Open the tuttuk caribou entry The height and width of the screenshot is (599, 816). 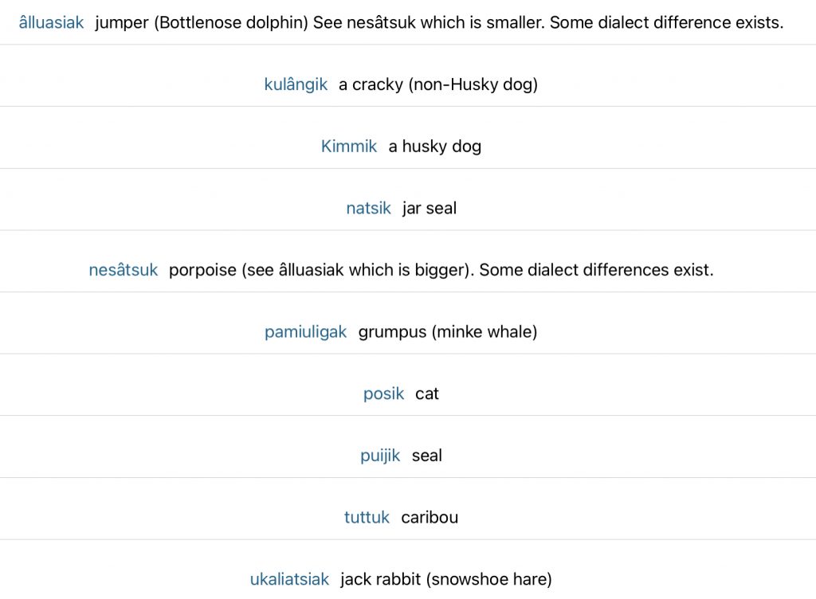click(x=367, y=518)
